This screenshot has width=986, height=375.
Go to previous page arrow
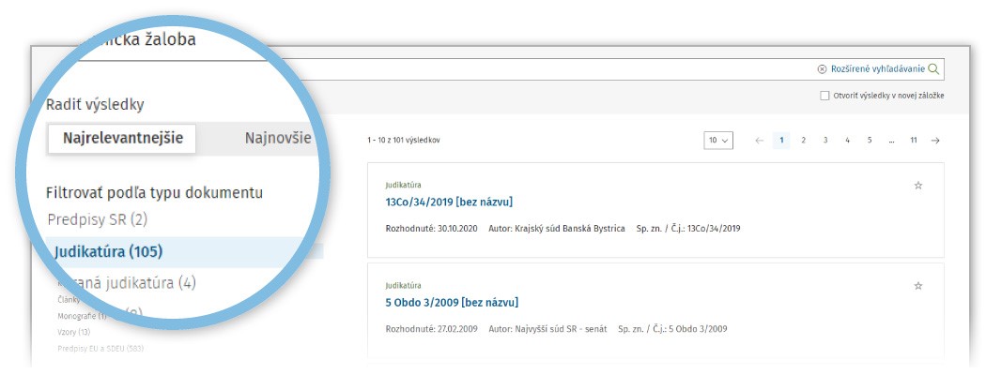click(760, 141)
